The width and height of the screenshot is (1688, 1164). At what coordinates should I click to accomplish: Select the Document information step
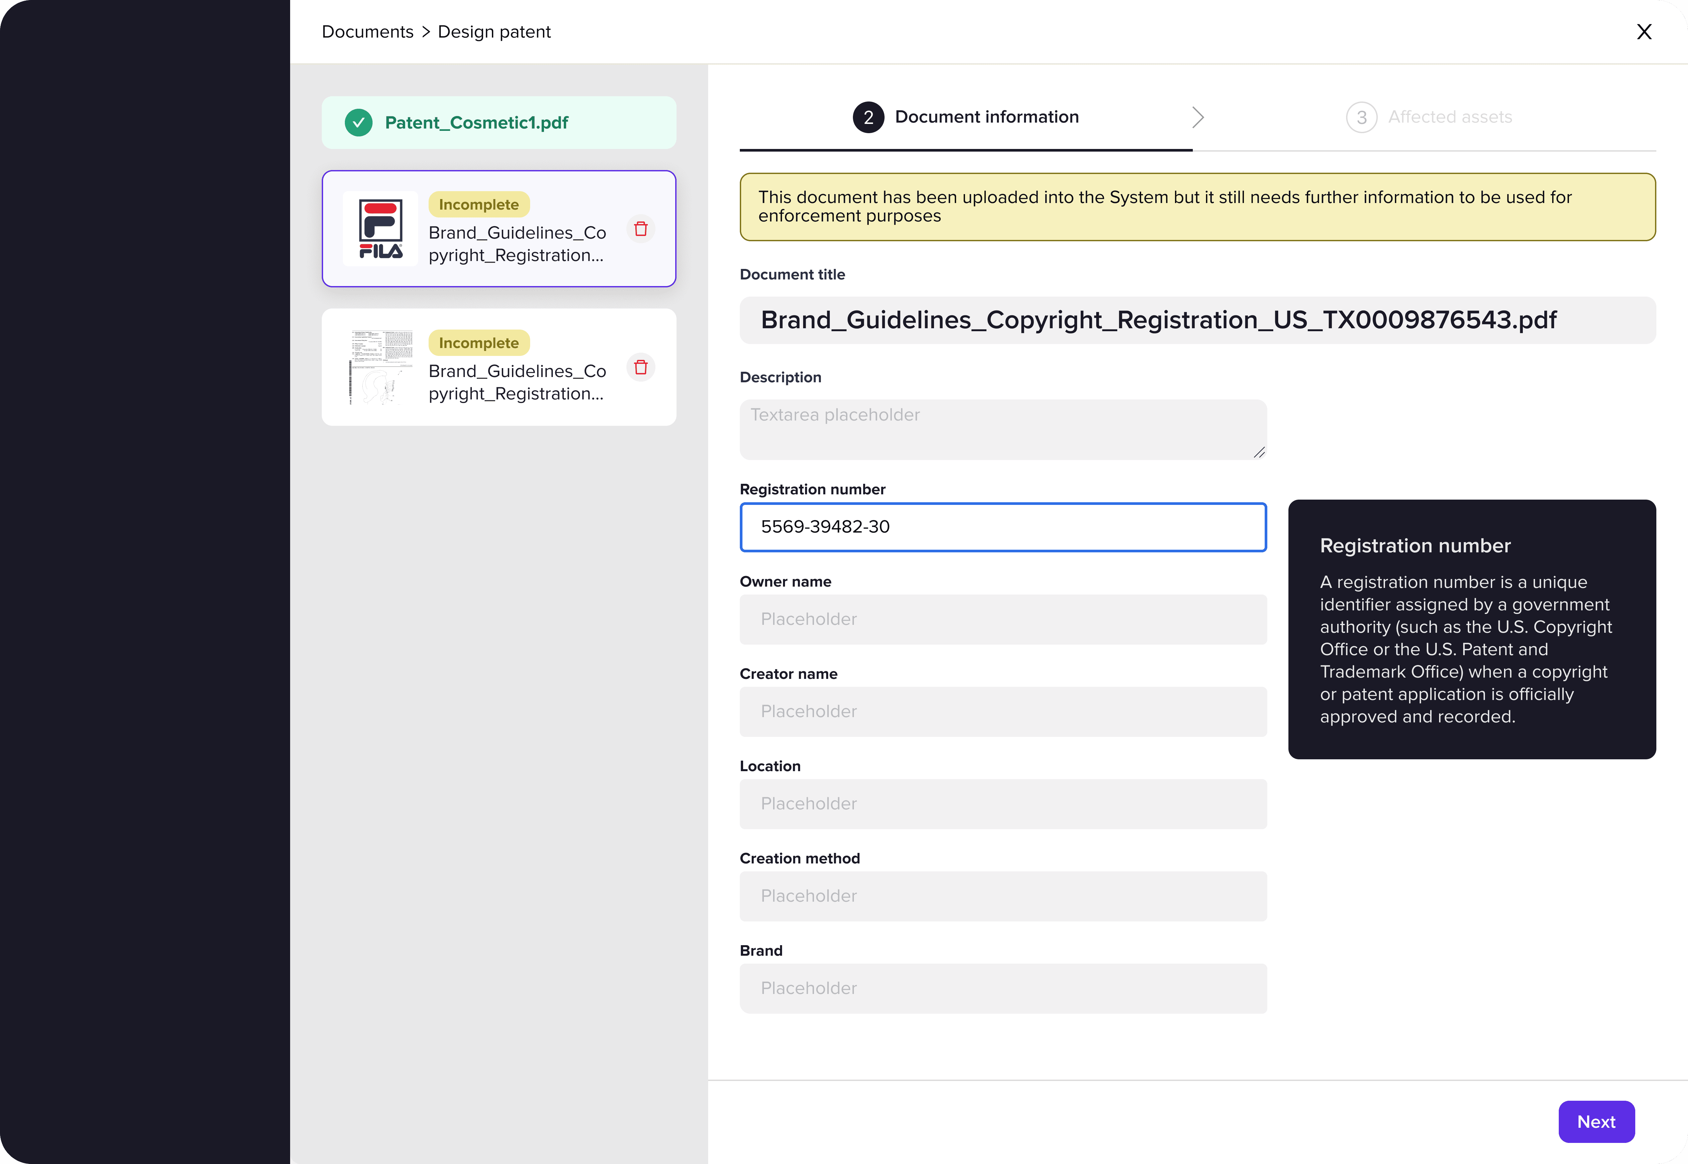[x=986, y=117]
